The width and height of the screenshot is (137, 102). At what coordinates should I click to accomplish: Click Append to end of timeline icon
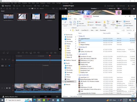pyautogui.click(x=22, y=53)
